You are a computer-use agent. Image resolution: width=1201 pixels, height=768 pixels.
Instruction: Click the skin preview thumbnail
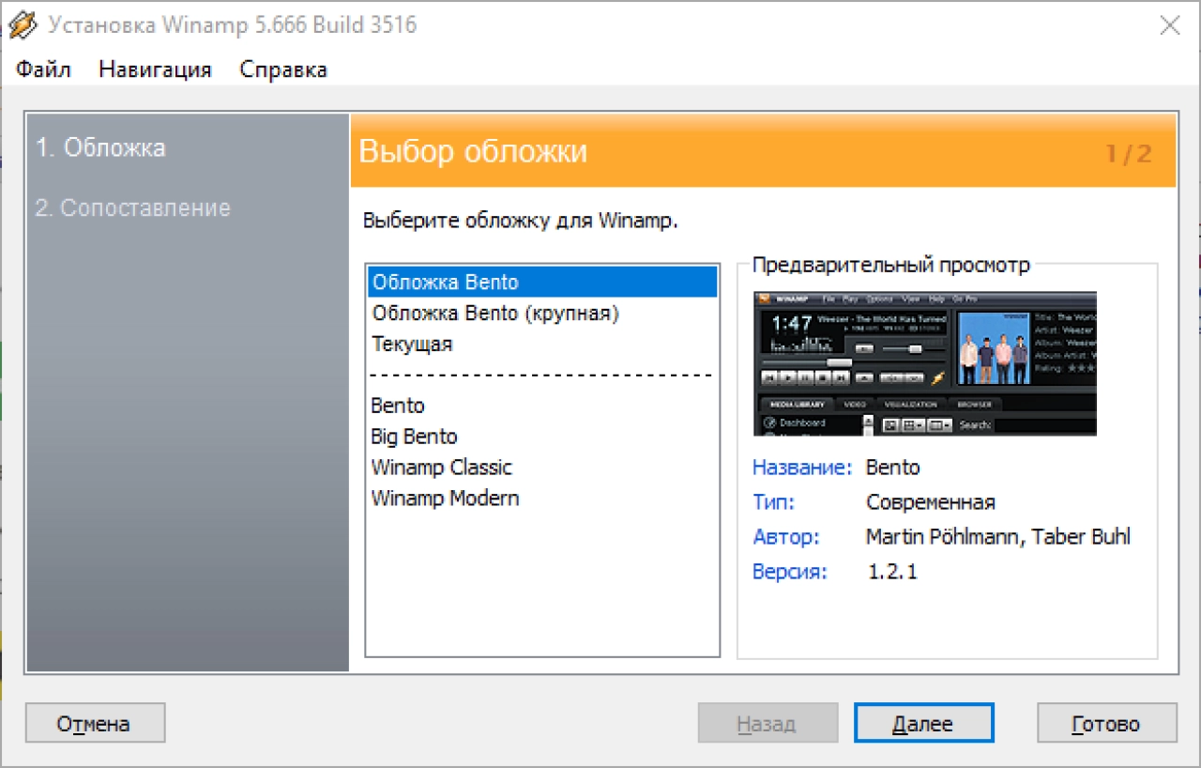[925, 363]
